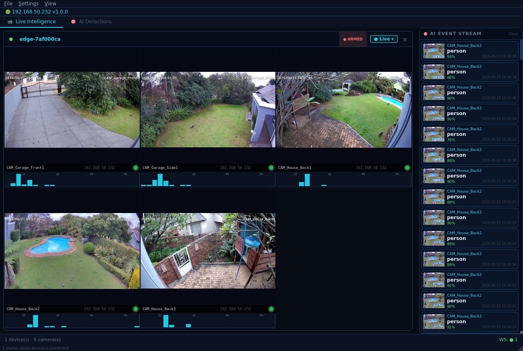Select the CAM_House_Back3 camera label
The image size is (523, 351).
click(159, 309)
